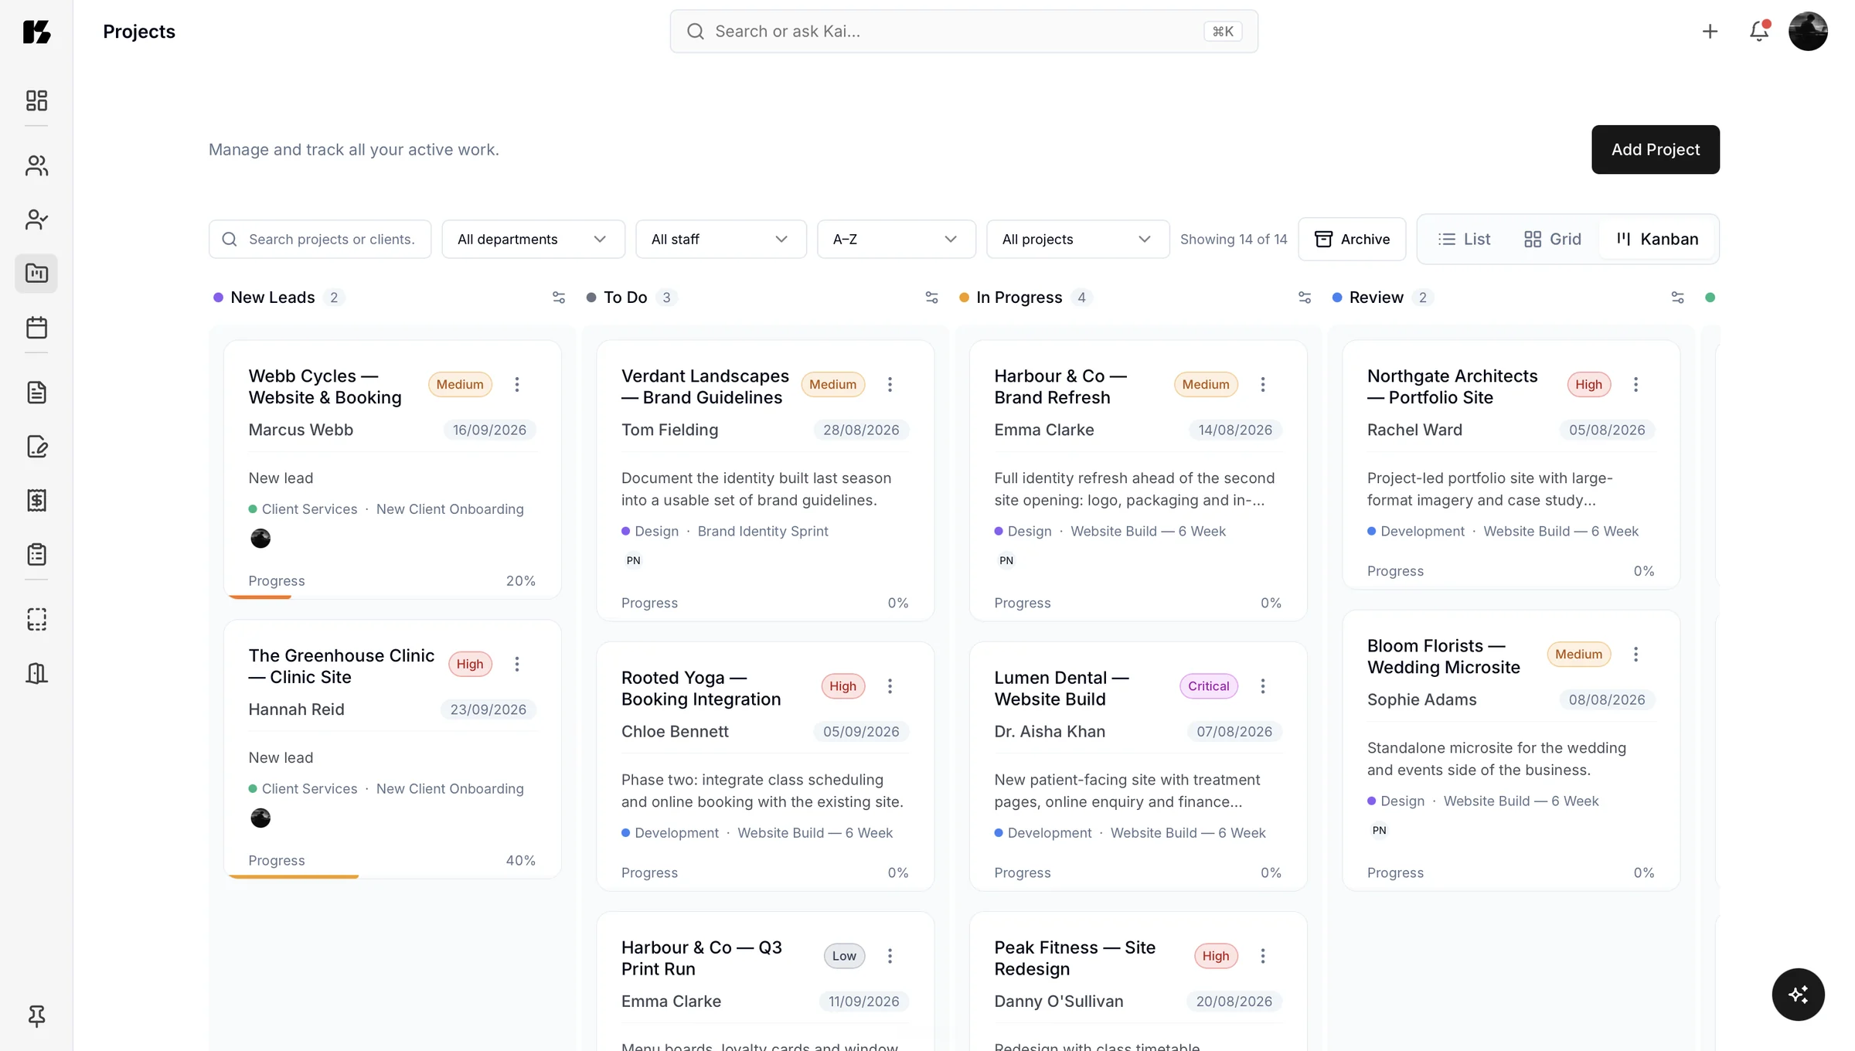Open the clipboard list sidebar icon

[36, 555]
